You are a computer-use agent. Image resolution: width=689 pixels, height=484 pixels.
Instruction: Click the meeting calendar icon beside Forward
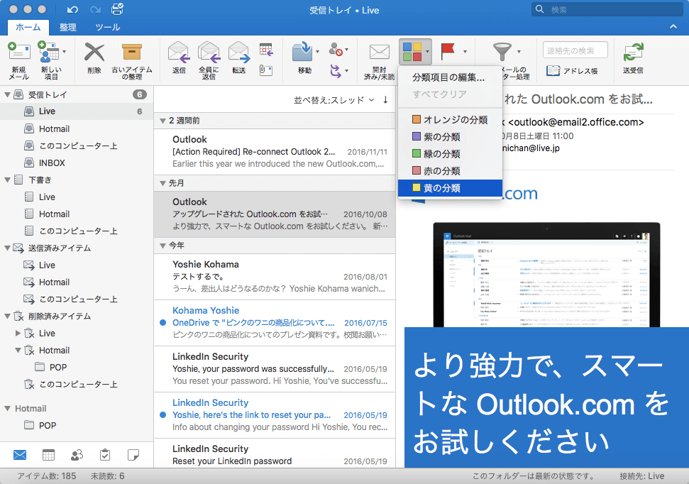tap(266, 49)
